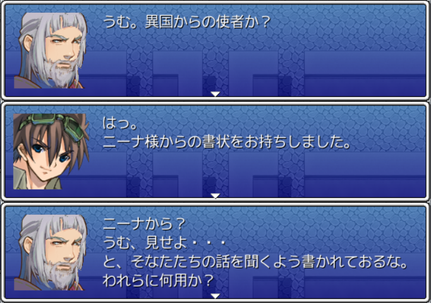
Task: Select the bearded elder portrait in top box
Action: coord(51,50)
